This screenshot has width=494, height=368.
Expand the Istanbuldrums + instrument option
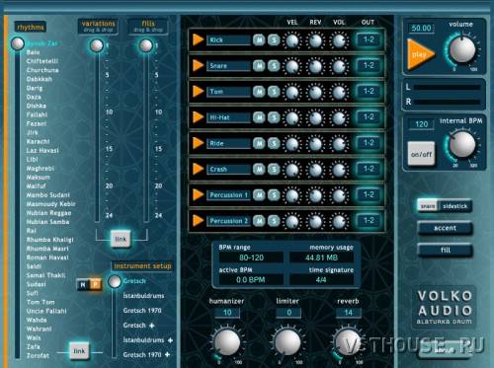pos(148,340)
